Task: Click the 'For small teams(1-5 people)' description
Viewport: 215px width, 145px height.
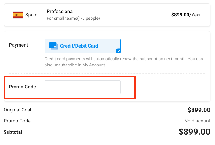Action: 73,18
